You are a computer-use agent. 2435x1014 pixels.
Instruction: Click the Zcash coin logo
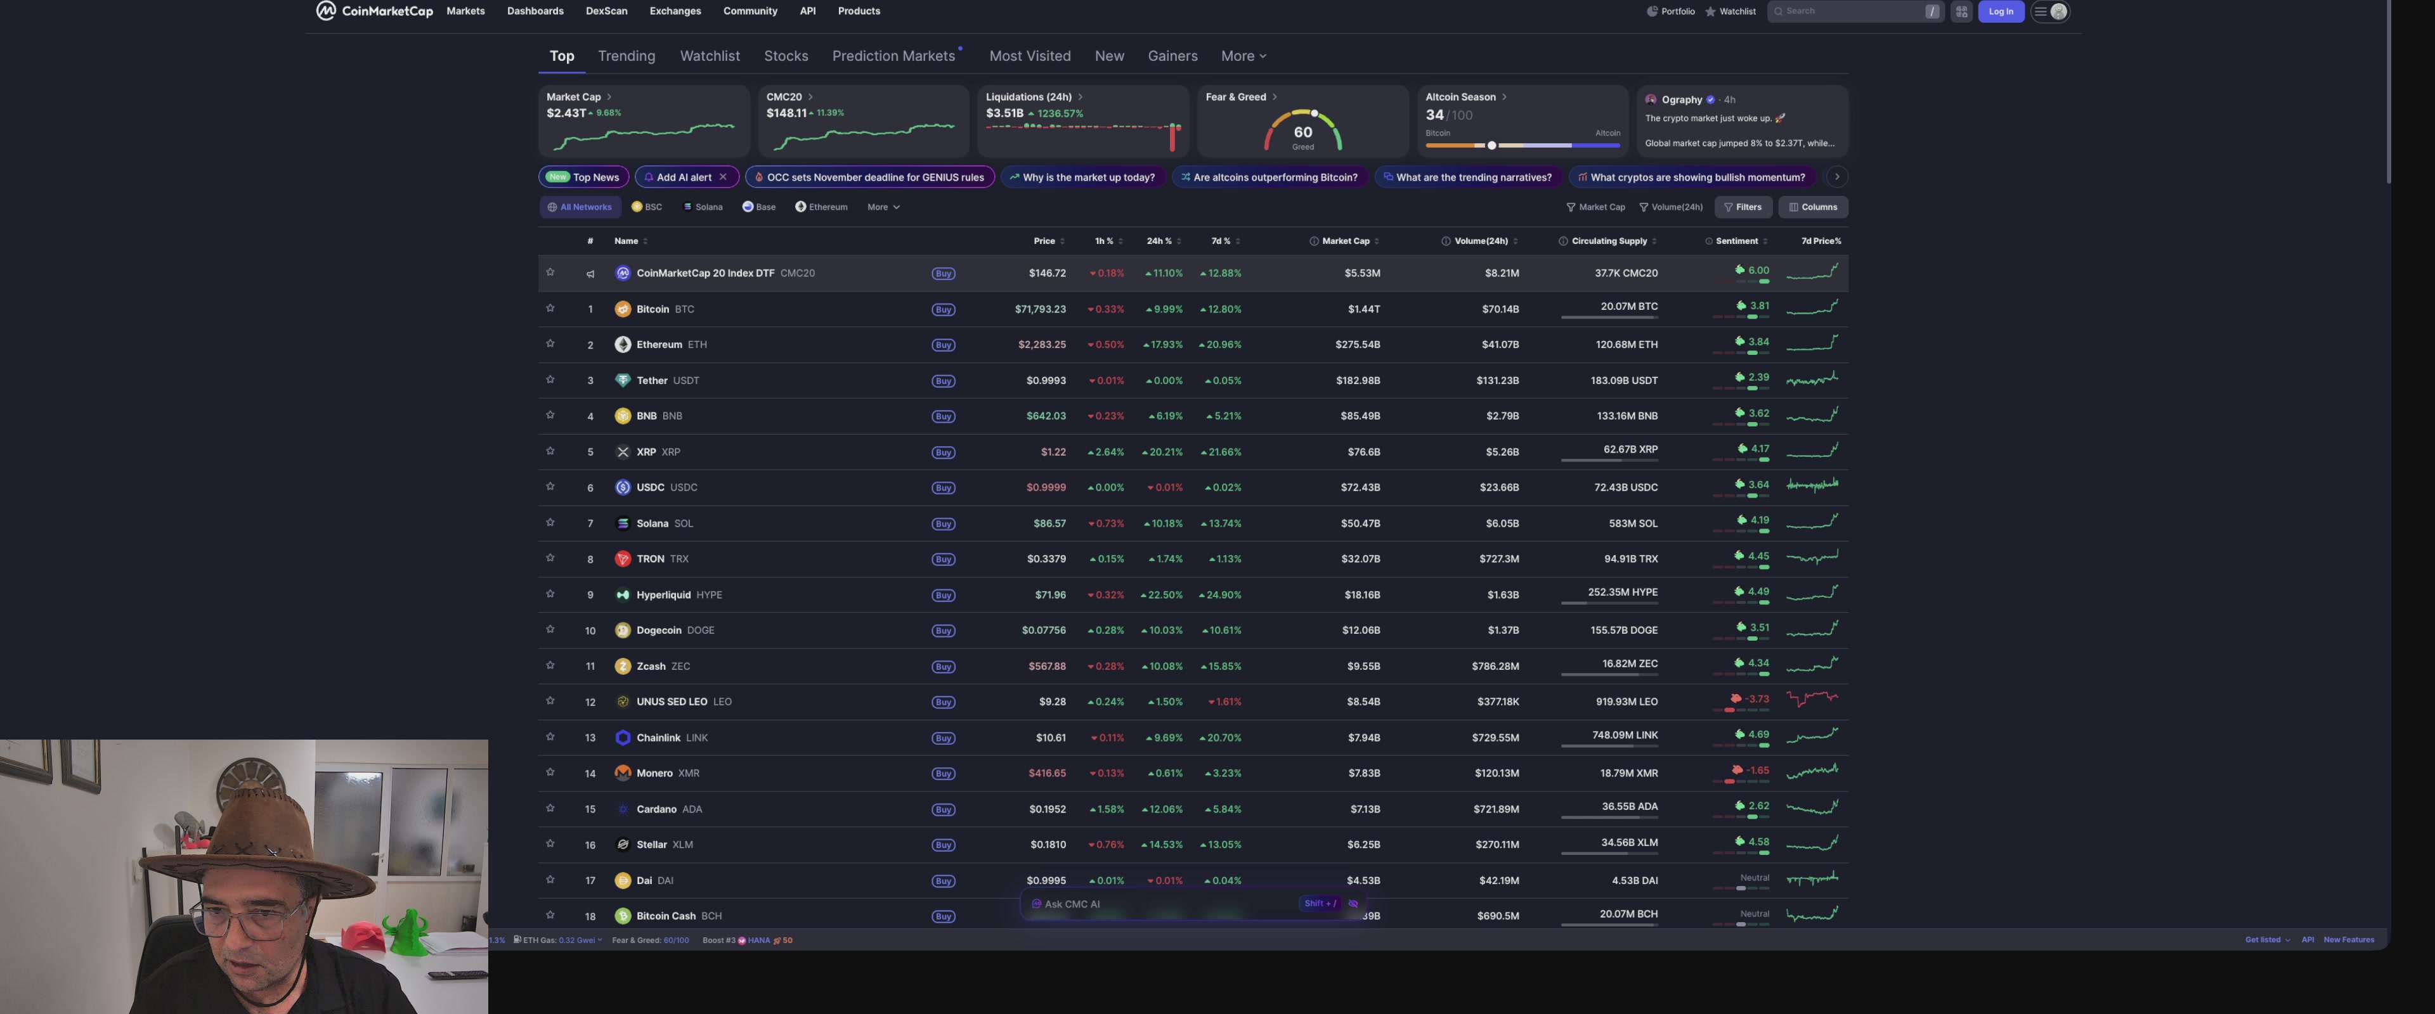tap(622, 666)
